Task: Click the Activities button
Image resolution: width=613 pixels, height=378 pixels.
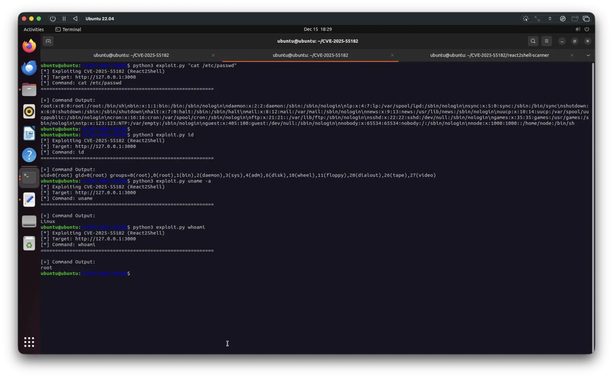Action: click(33, 29)
